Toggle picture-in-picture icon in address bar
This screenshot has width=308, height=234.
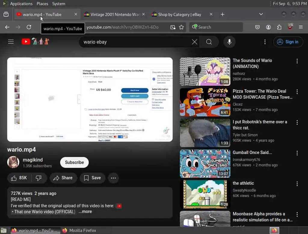point(173,27)
